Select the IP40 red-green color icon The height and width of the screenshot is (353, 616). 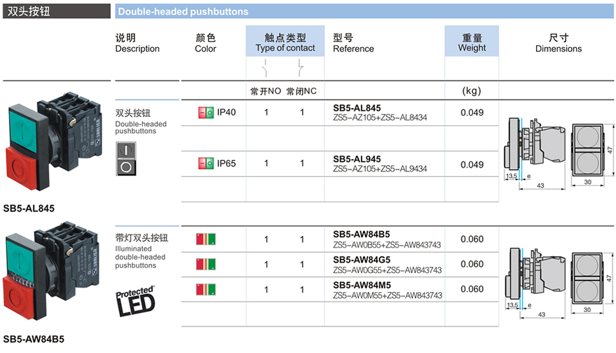pyautogui.click(x=205, y=113)
